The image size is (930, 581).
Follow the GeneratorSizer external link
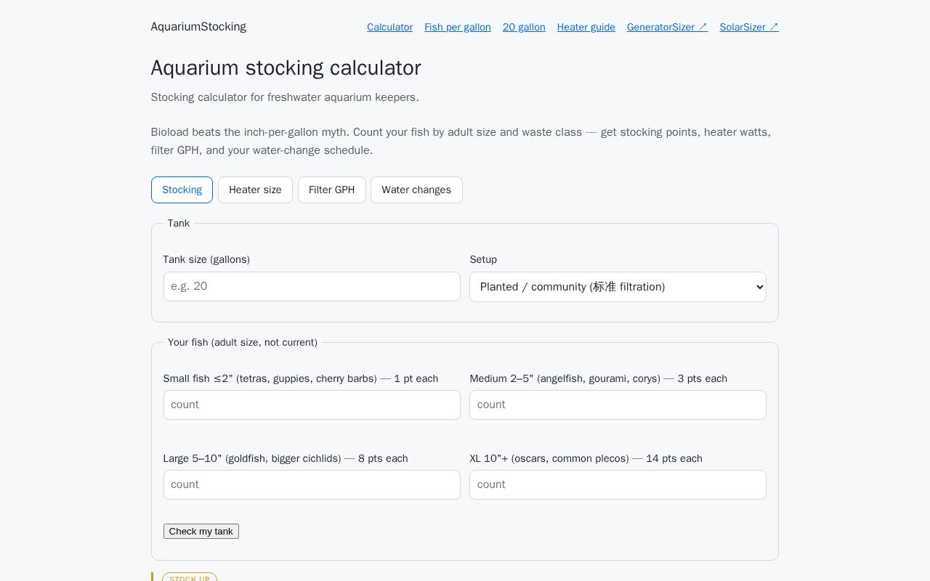667,27
